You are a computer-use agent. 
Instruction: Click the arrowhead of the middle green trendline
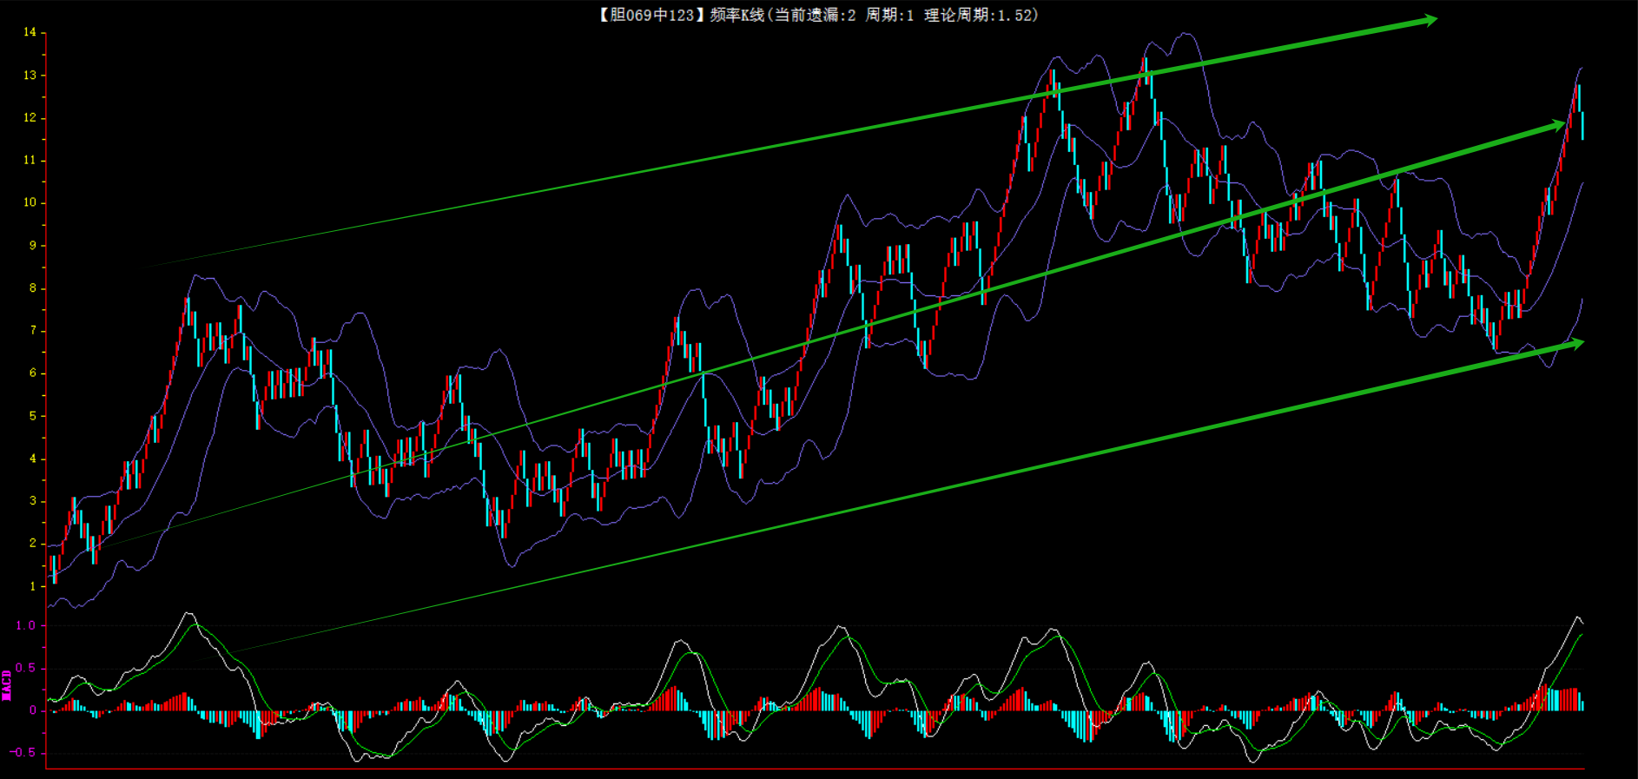[1555, 126]
